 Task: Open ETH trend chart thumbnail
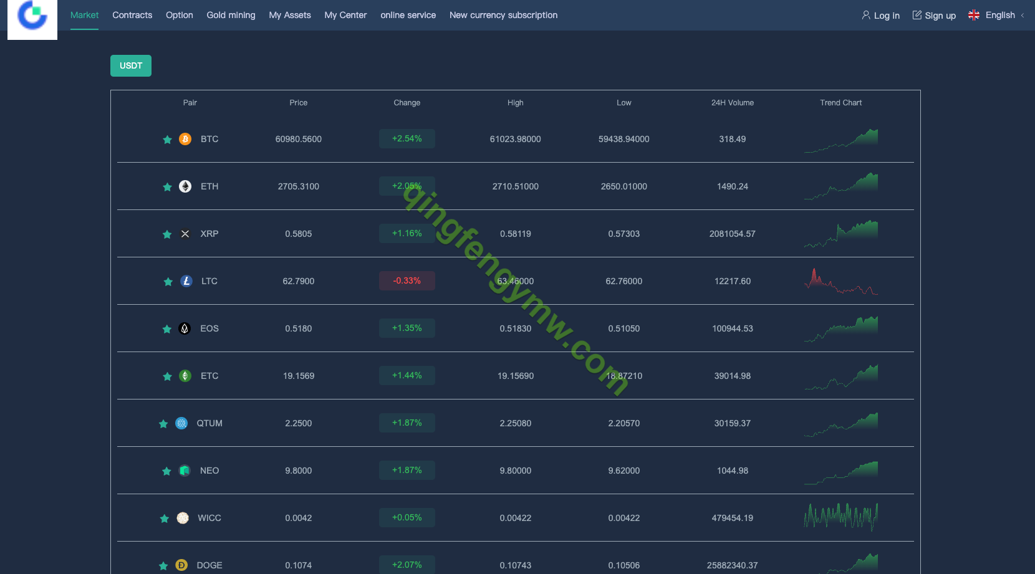(x=841, y=187)
